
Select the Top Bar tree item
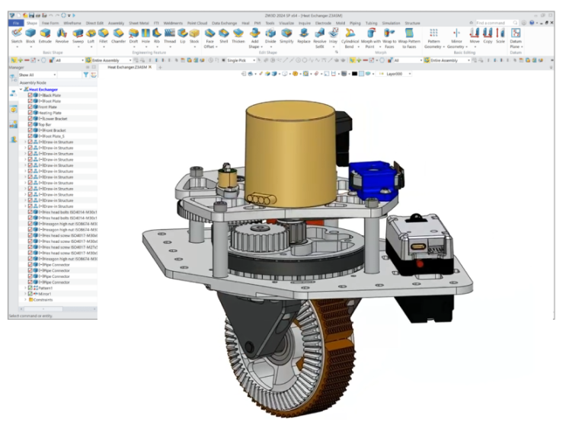pos(45,124)
